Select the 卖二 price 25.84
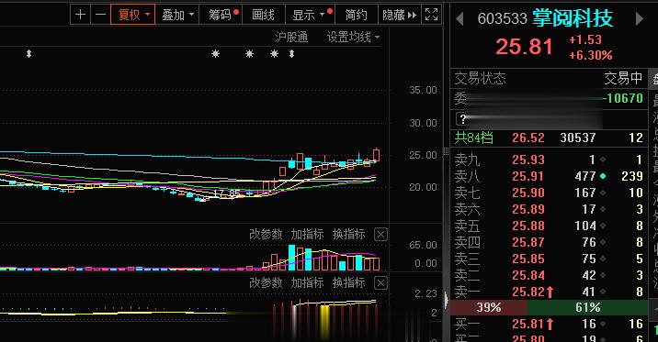Viewport: 658px width, 342px height. [x=528, y=275]
